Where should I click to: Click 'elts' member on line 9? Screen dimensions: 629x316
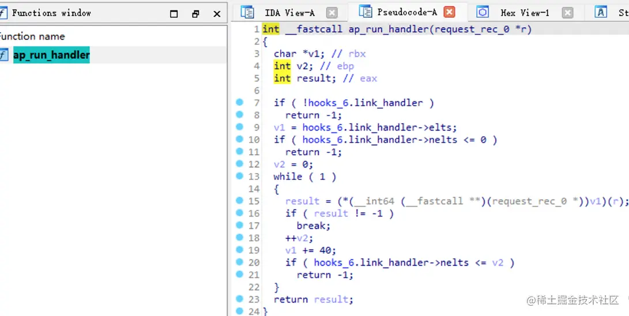(x=440, y=128)
